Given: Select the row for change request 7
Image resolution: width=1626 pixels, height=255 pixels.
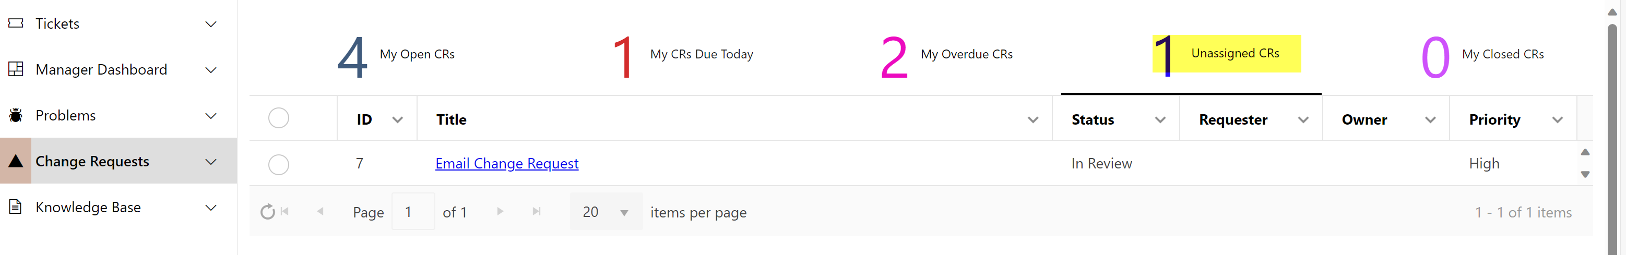Looking at the screenshot, I should [278, 165].
